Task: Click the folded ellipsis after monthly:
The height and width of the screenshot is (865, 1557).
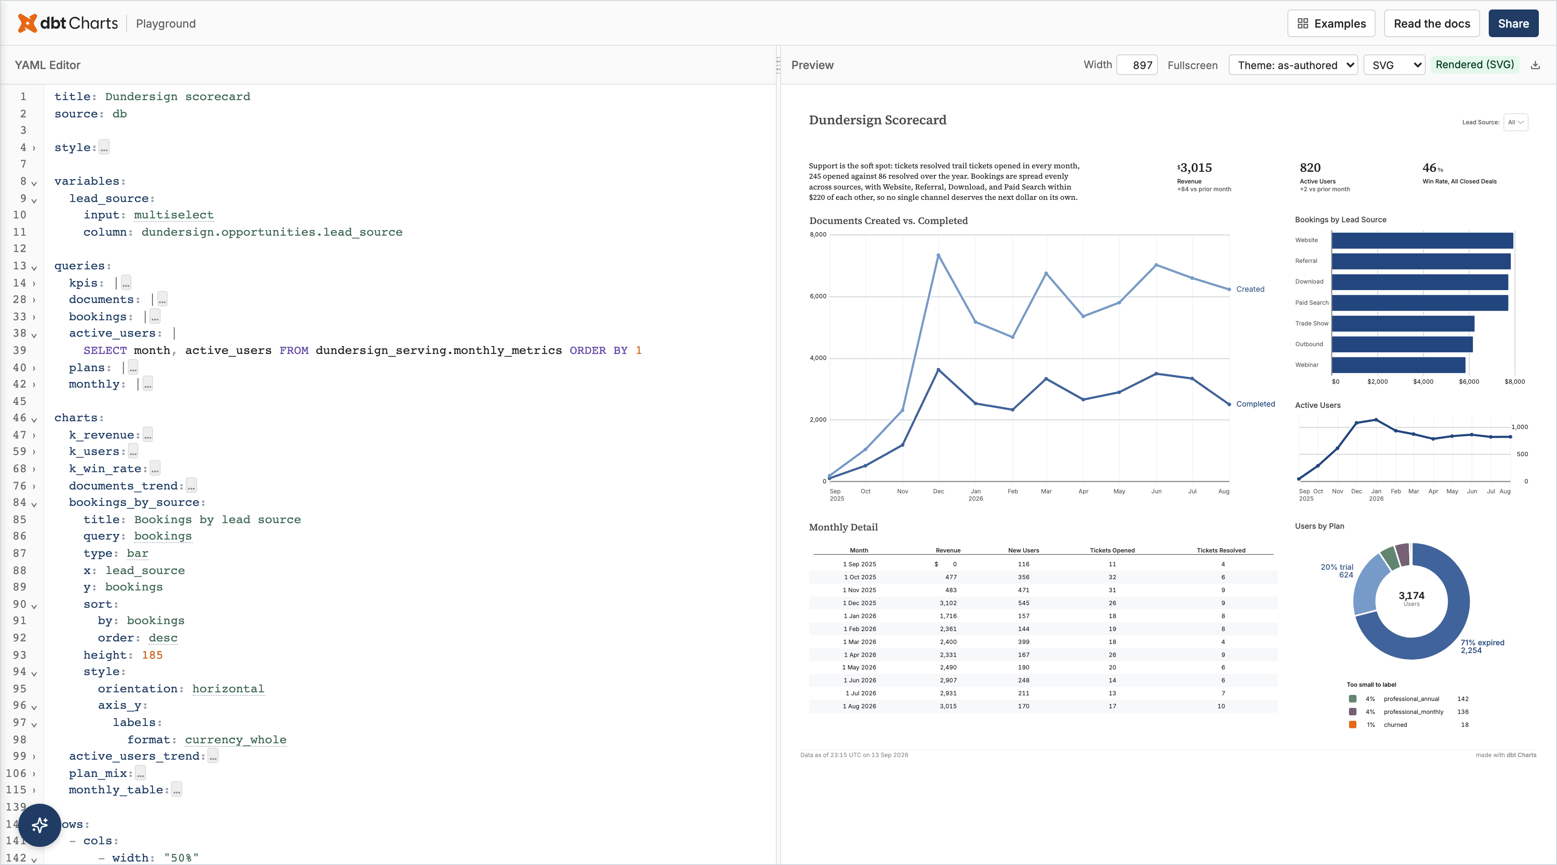Action: (x=147, y=384)
